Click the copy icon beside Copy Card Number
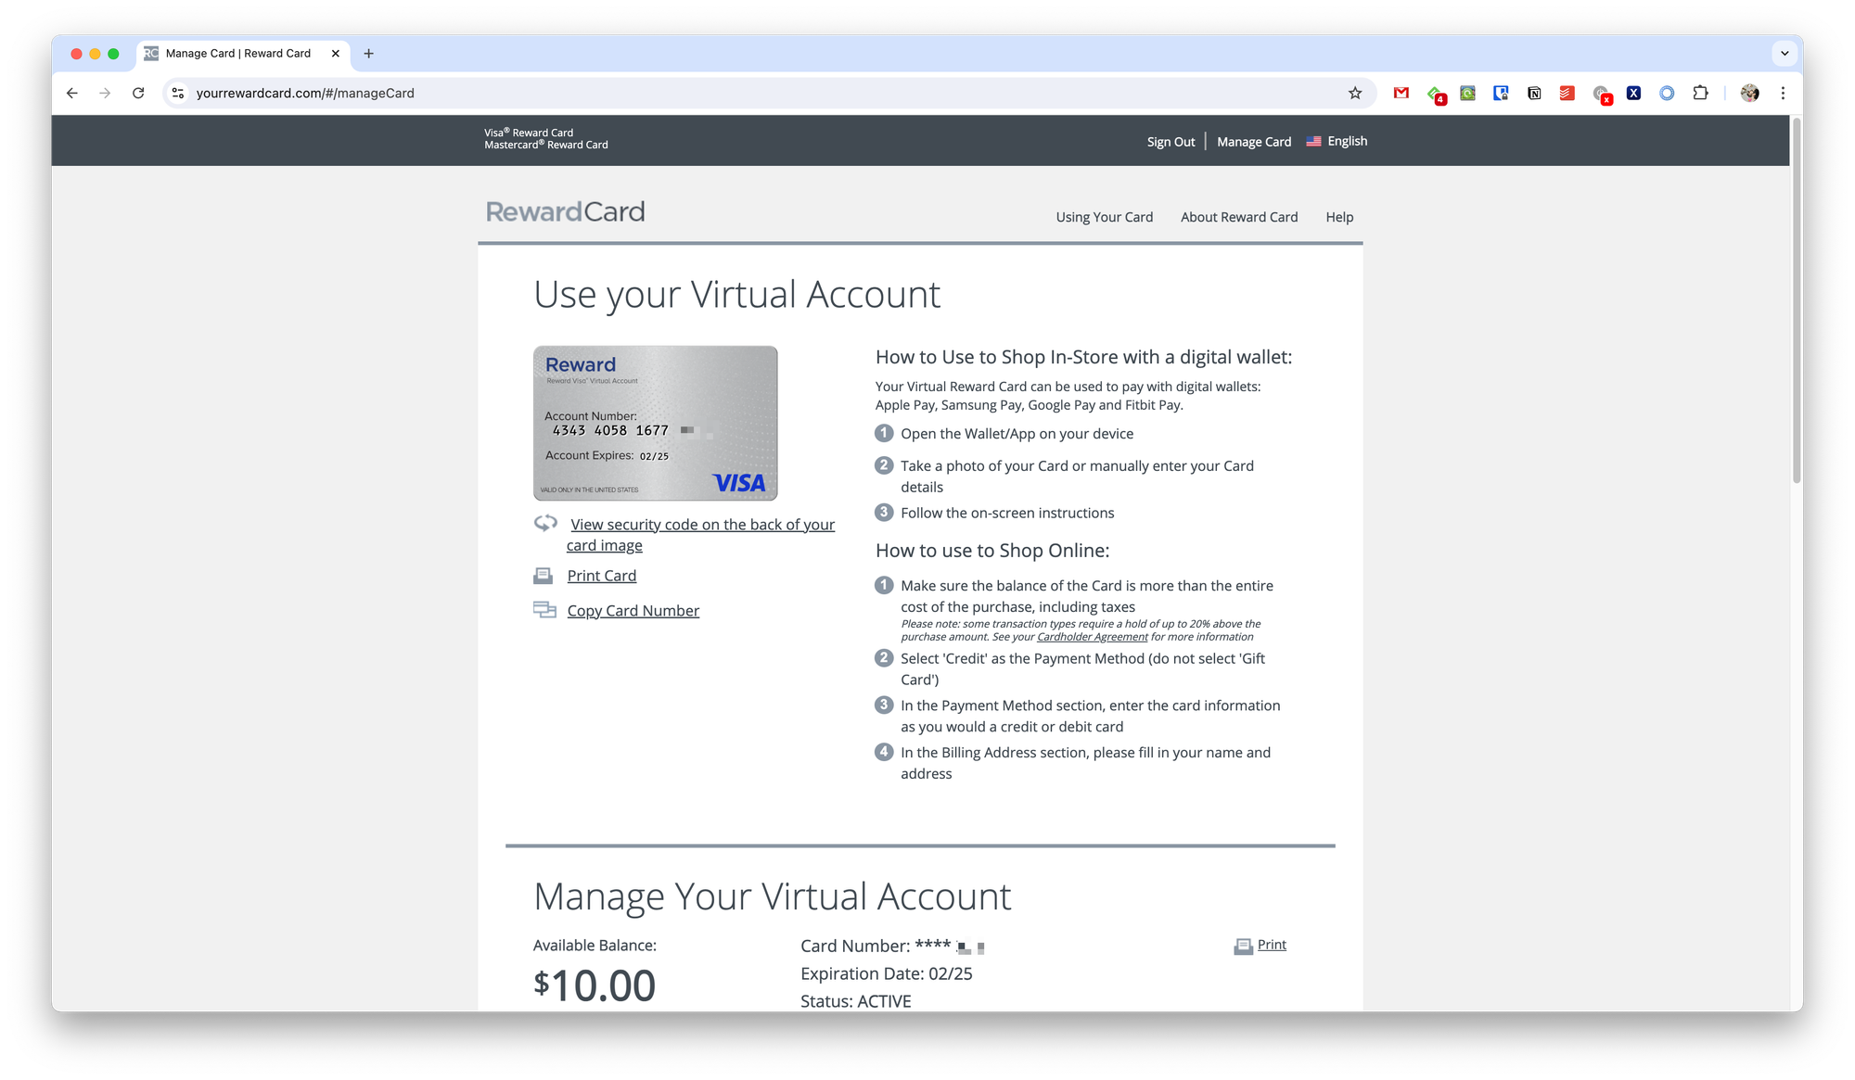 [544, 610]
